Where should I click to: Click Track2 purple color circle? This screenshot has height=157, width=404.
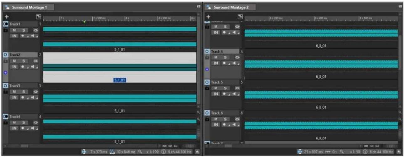5,73
